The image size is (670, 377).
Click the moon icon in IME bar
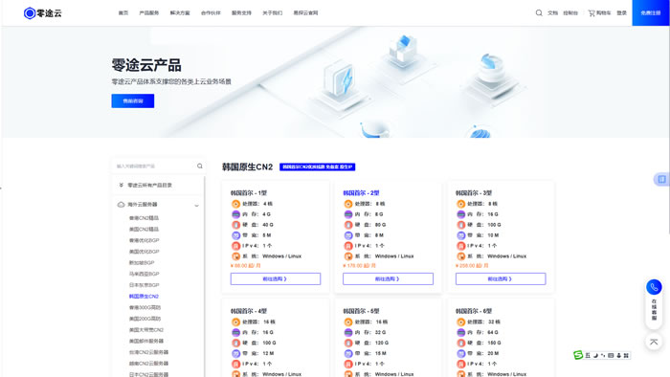(595, 355)
